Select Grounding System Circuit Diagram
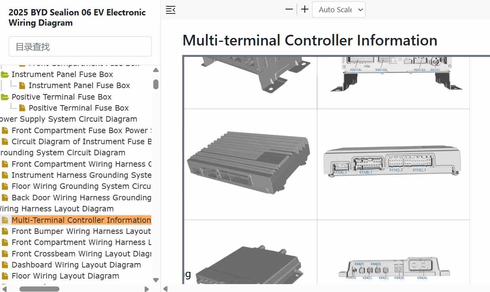 pyautogui.click(x=62, y=153)
